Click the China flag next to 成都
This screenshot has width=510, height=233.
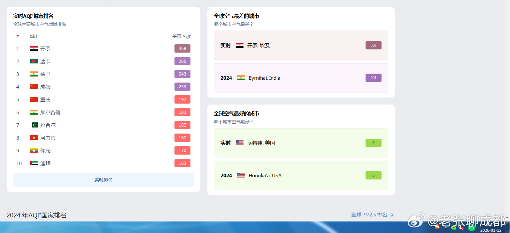click(x=34, y=87)
